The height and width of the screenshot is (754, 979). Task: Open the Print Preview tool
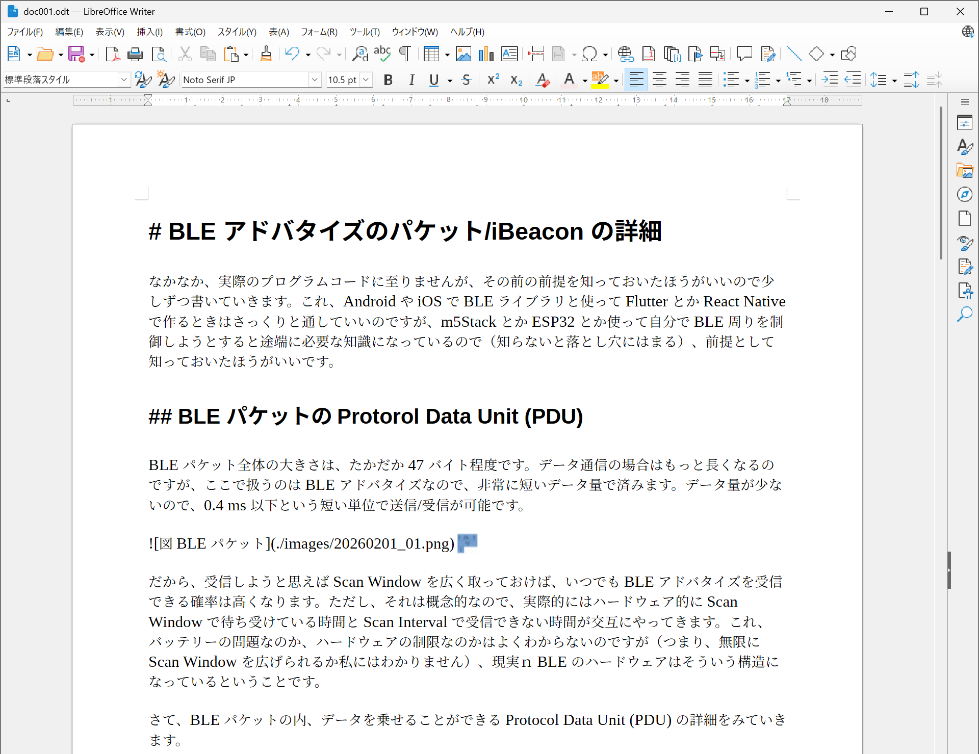159,54
